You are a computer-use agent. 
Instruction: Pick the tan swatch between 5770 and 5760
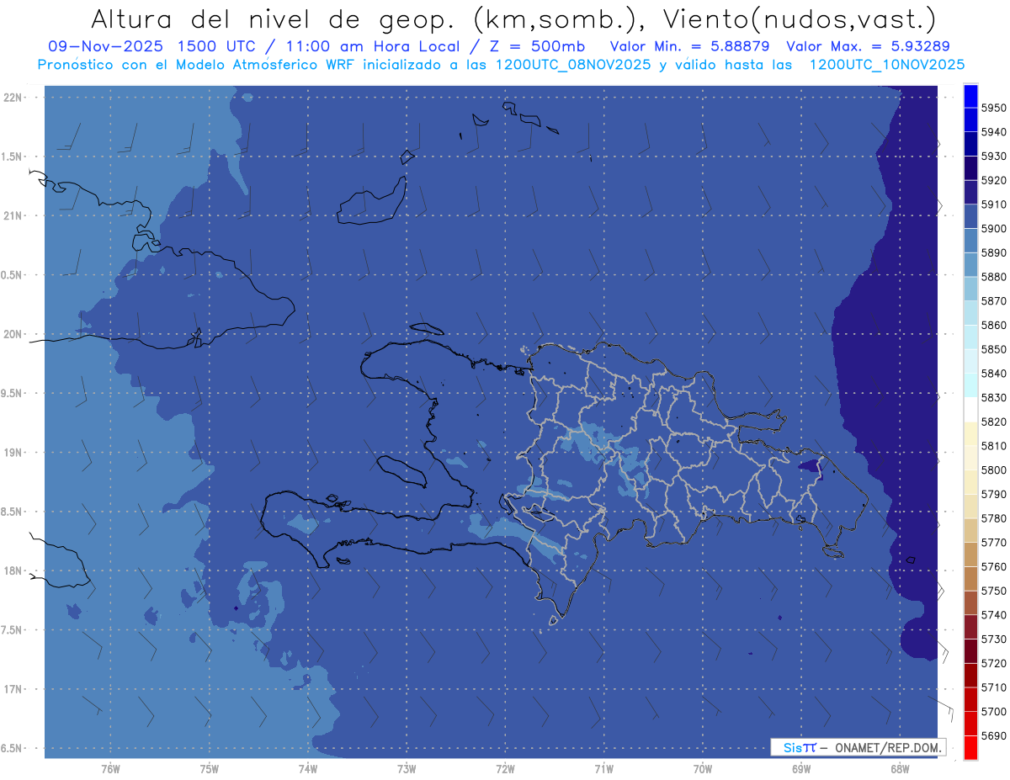(x=970, y=554)
